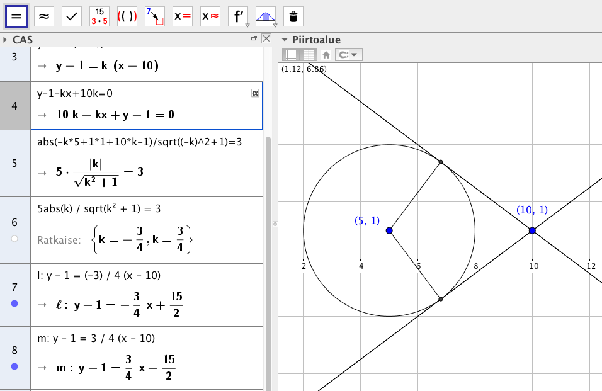
Task: Close the CAS view panel
Action: tap(266, 38)
